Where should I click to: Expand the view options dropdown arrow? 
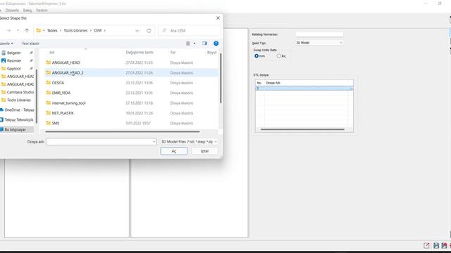(x=194, y=44)
